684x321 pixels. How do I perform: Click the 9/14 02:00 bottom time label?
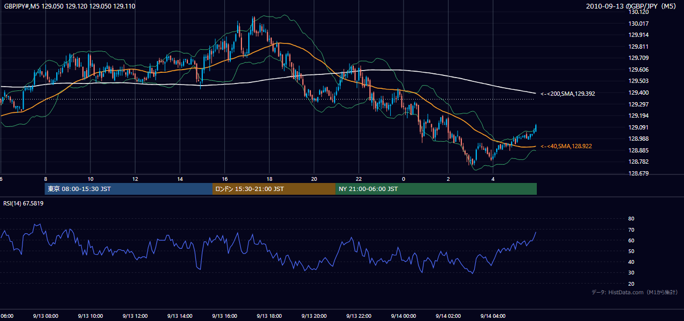(x=448, y=316)
